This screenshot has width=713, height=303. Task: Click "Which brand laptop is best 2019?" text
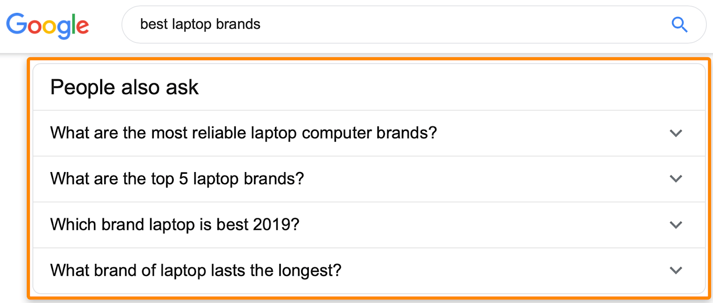[x=175, y=225]
